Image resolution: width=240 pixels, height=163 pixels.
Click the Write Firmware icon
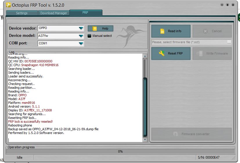(199, 53)
